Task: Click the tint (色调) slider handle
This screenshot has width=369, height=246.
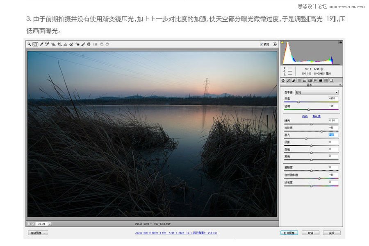Action: point(308,109)
